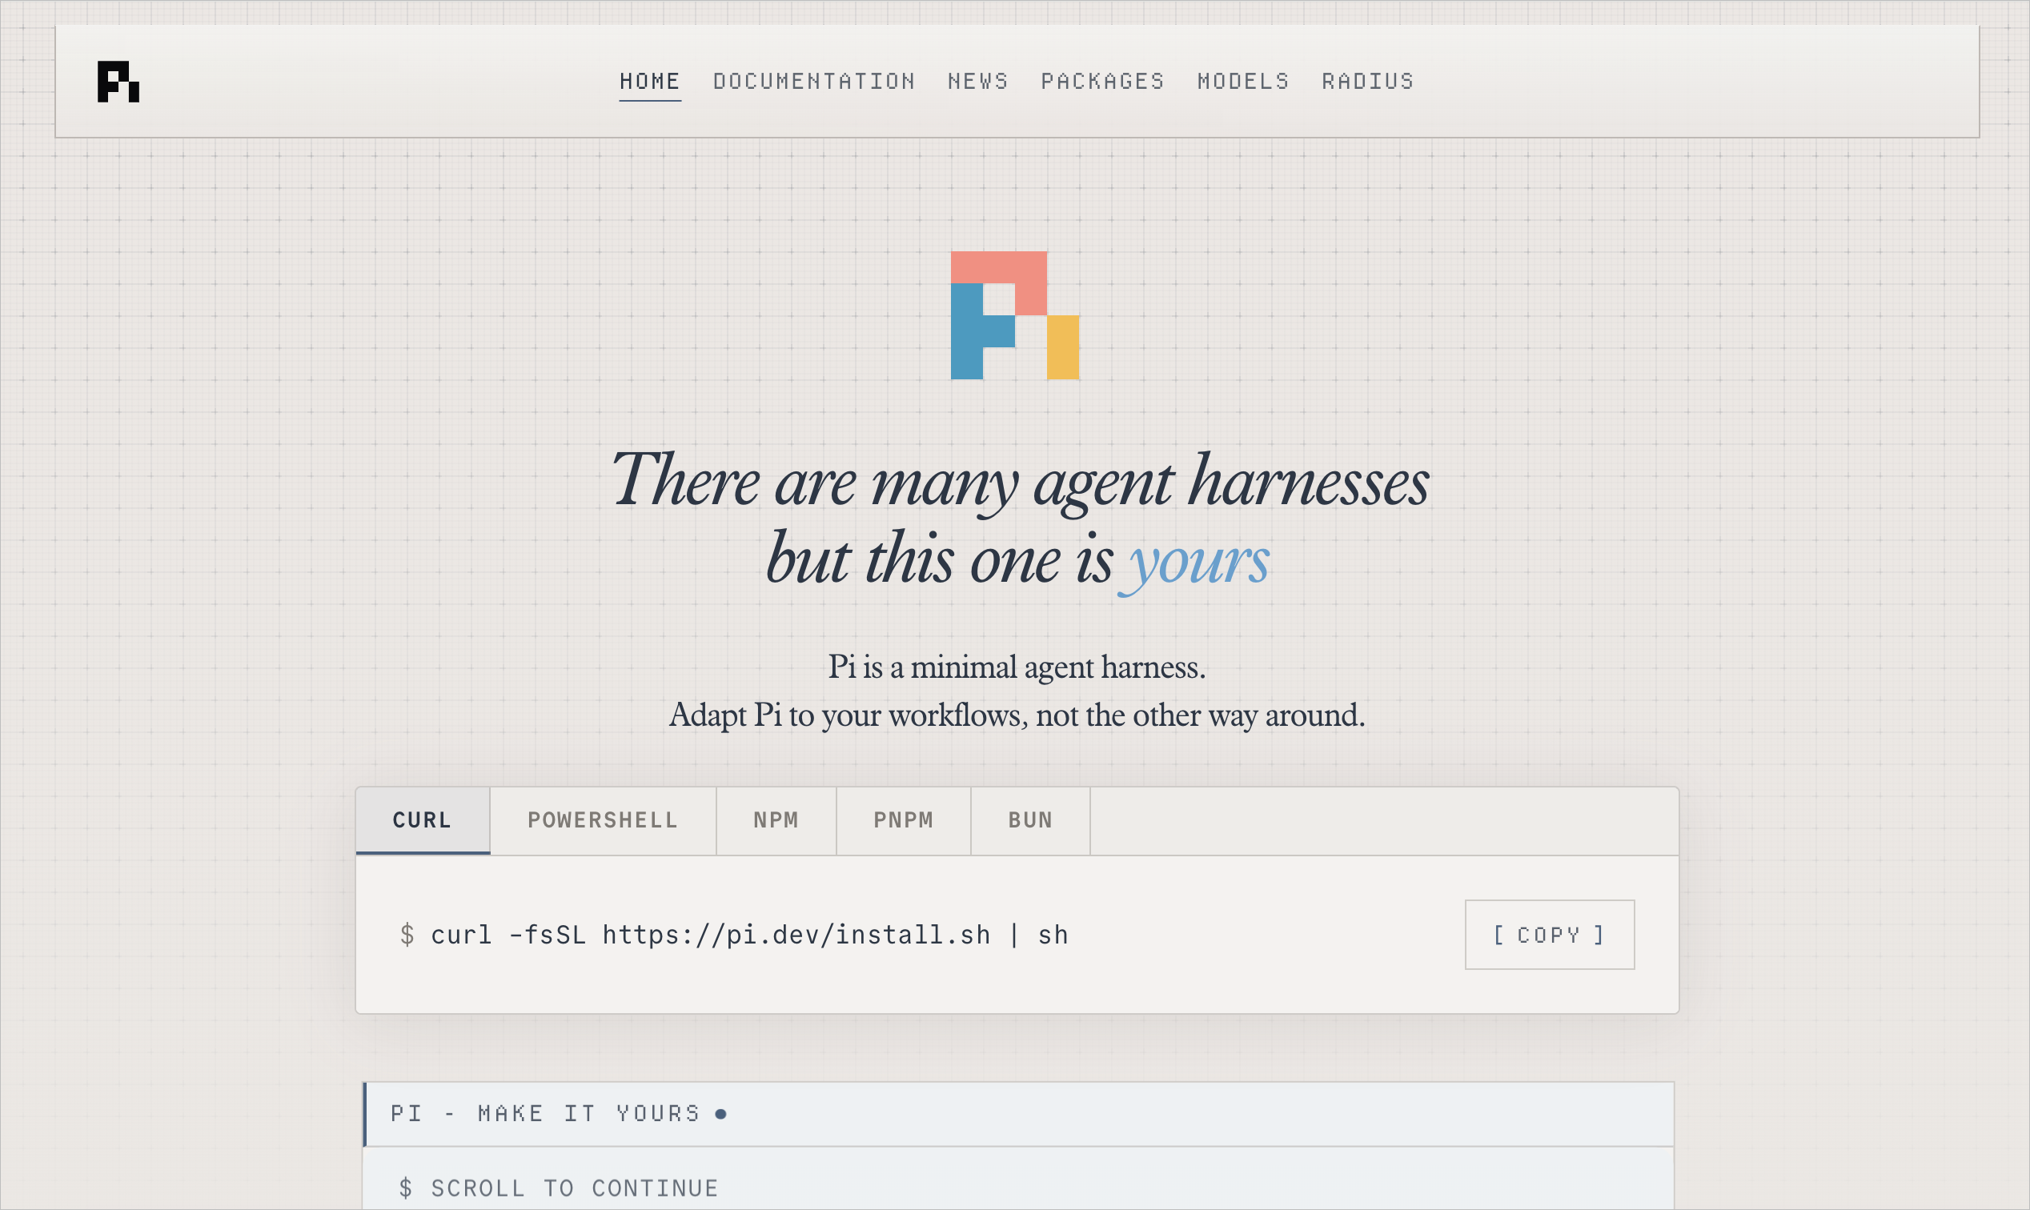Screen dimensions: 2030x1210
Task: Open the Home nav link
Action: point(650,82)
